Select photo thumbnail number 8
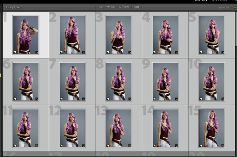Image resolution: width=237 pixels, height=157 pixels. click(118, 82)
